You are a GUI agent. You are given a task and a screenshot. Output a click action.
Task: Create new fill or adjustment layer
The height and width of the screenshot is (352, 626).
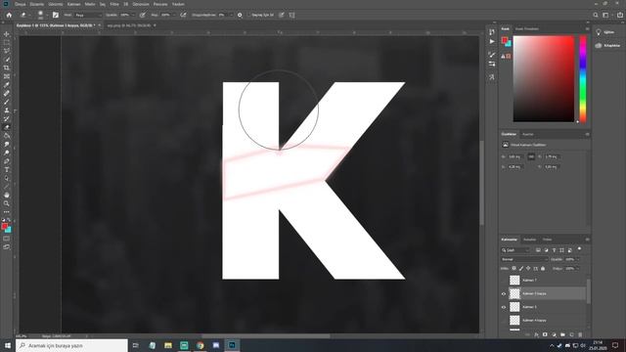pyautogui.click(x=554, y=334)
